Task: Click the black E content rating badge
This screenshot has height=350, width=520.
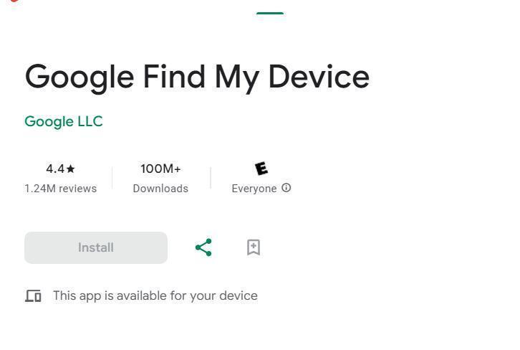Action: pos(261,169)
